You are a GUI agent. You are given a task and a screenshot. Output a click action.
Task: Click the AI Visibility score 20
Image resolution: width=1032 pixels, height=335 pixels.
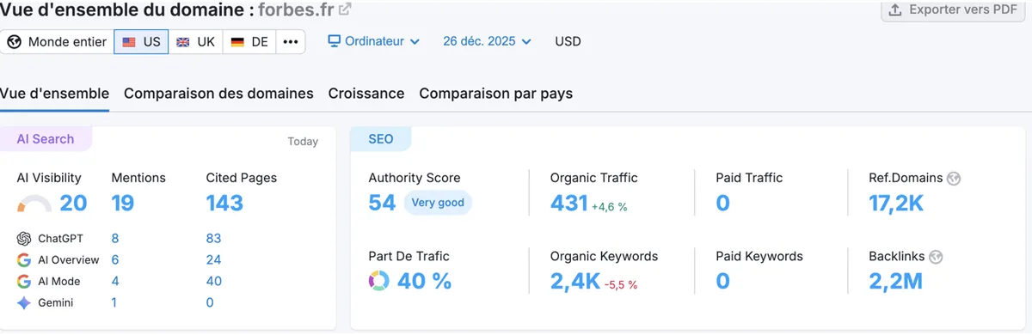(73, 204)
